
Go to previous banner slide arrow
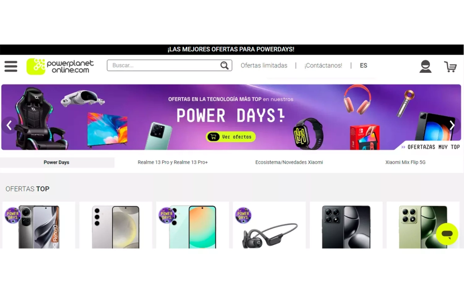pos(9,125)
